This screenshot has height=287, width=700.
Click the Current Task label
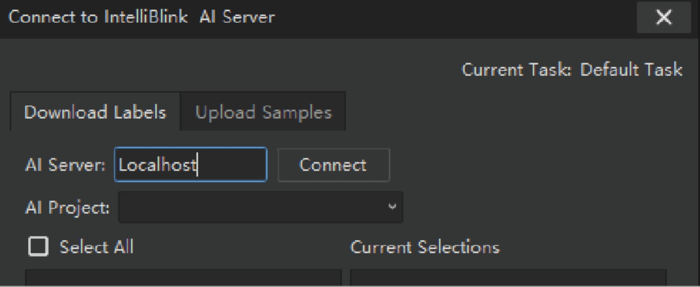517,70
